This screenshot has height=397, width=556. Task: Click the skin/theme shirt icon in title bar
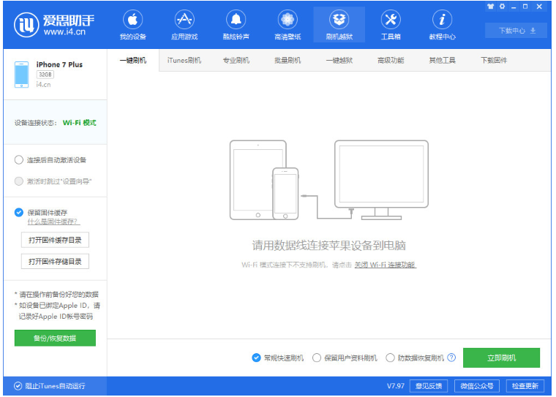click(x=490, y=7)
